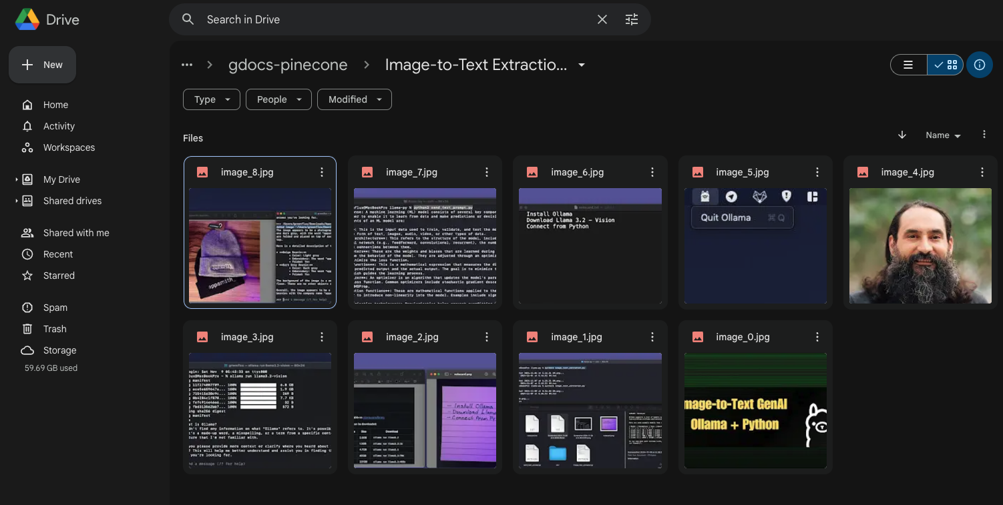Show hidden breadcrumb folders via ellipsis

187,65
